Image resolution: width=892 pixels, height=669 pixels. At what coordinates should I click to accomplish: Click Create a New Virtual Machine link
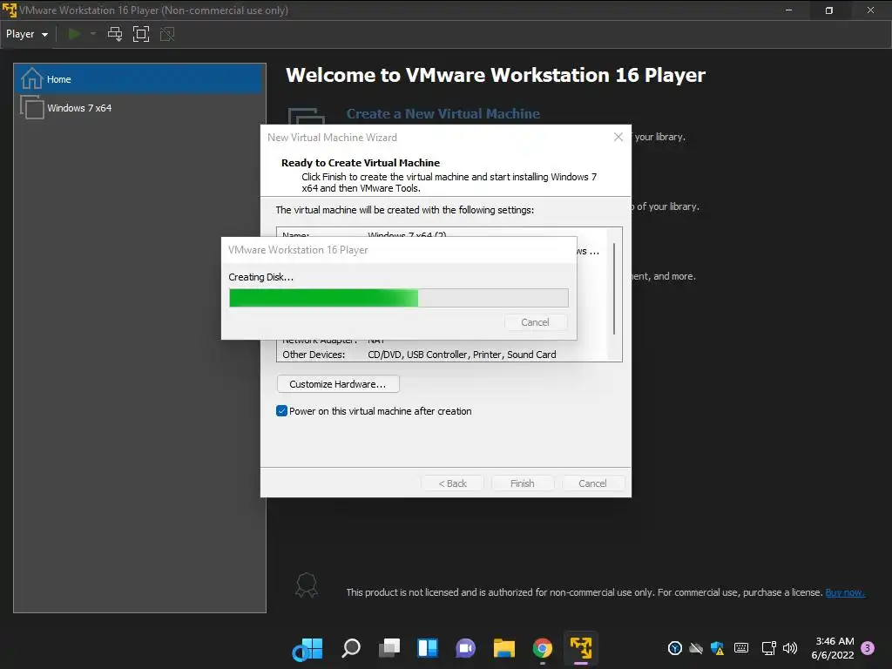tap(443, 114)
